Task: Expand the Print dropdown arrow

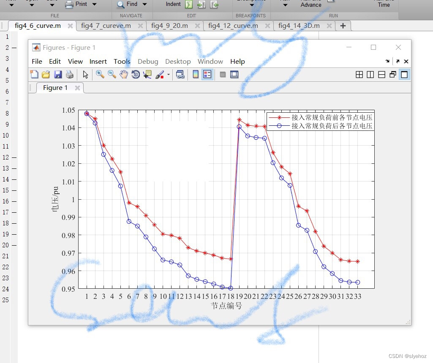Action: click(95, 4)
